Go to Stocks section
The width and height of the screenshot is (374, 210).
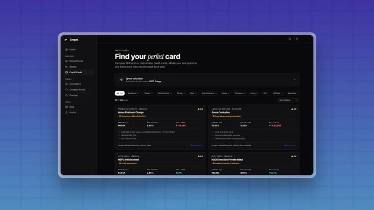79,67
